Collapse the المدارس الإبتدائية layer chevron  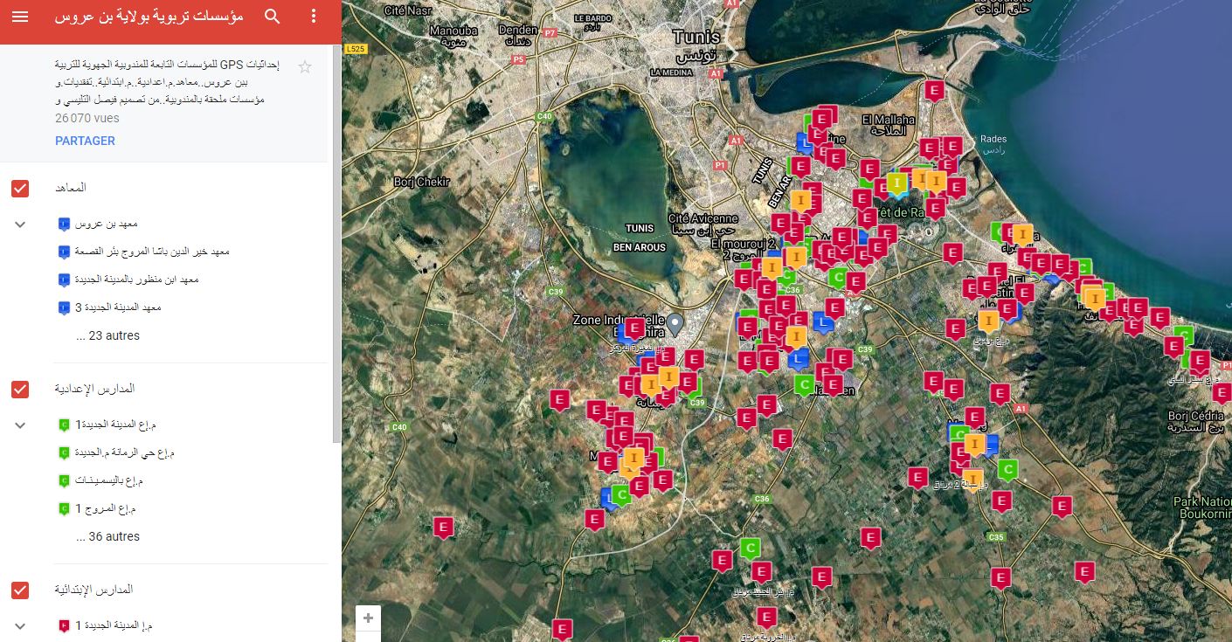coord(21,625)
